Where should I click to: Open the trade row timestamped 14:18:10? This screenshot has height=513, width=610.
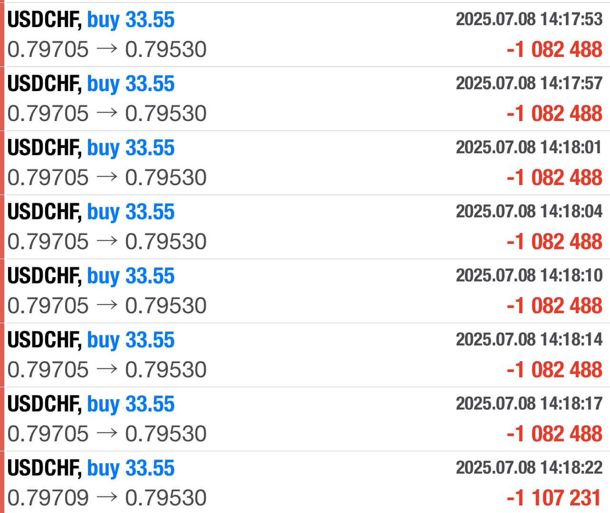click(305, 291)
